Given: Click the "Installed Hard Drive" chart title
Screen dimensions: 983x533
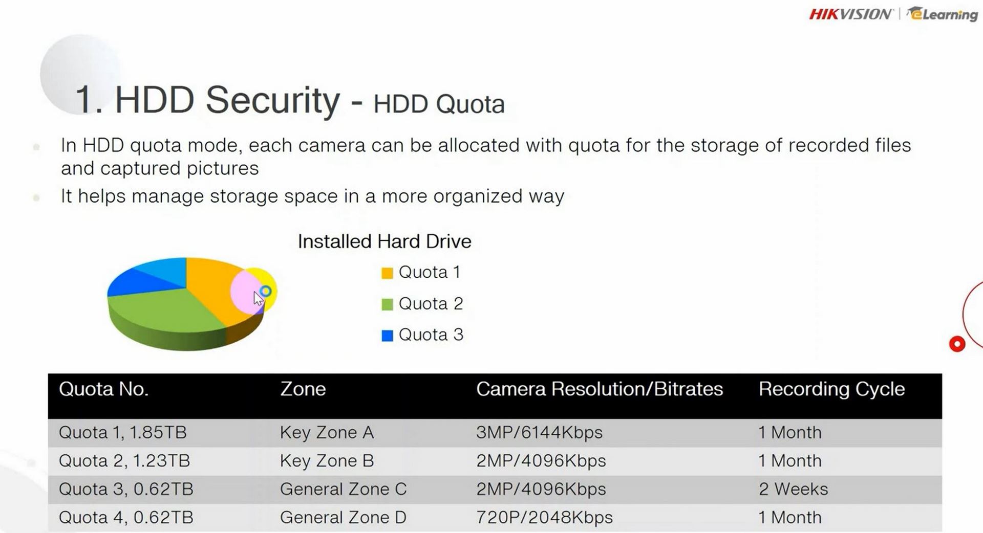Looking at the screenshot, I should pyautogui.click(x=384, y=241).
